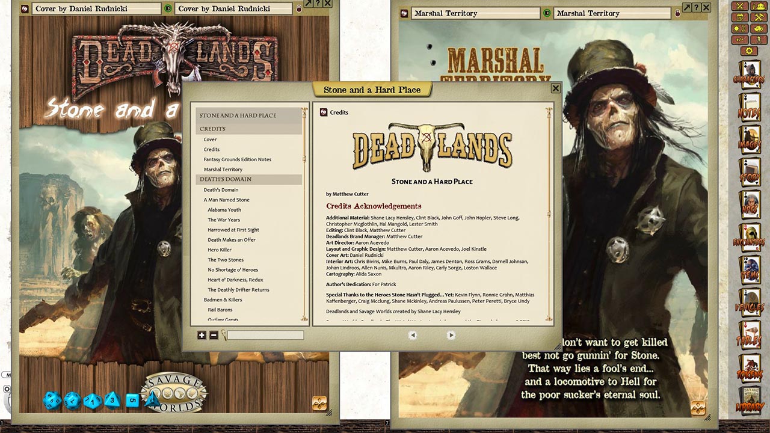Open the Encounters card deck
This screenshot has height=433, width=770.
click(x=750, y=238)
